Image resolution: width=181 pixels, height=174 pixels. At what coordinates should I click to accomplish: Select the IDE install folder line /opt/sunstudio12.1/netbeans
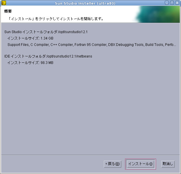[48, 56]
